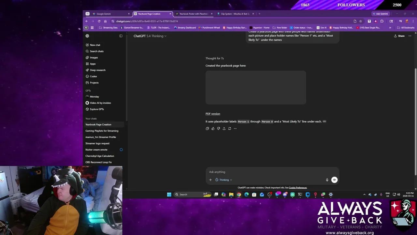Open File Explorer from the taskbar
This screenshot has width=417, height=235.
(x=231, y=195)
